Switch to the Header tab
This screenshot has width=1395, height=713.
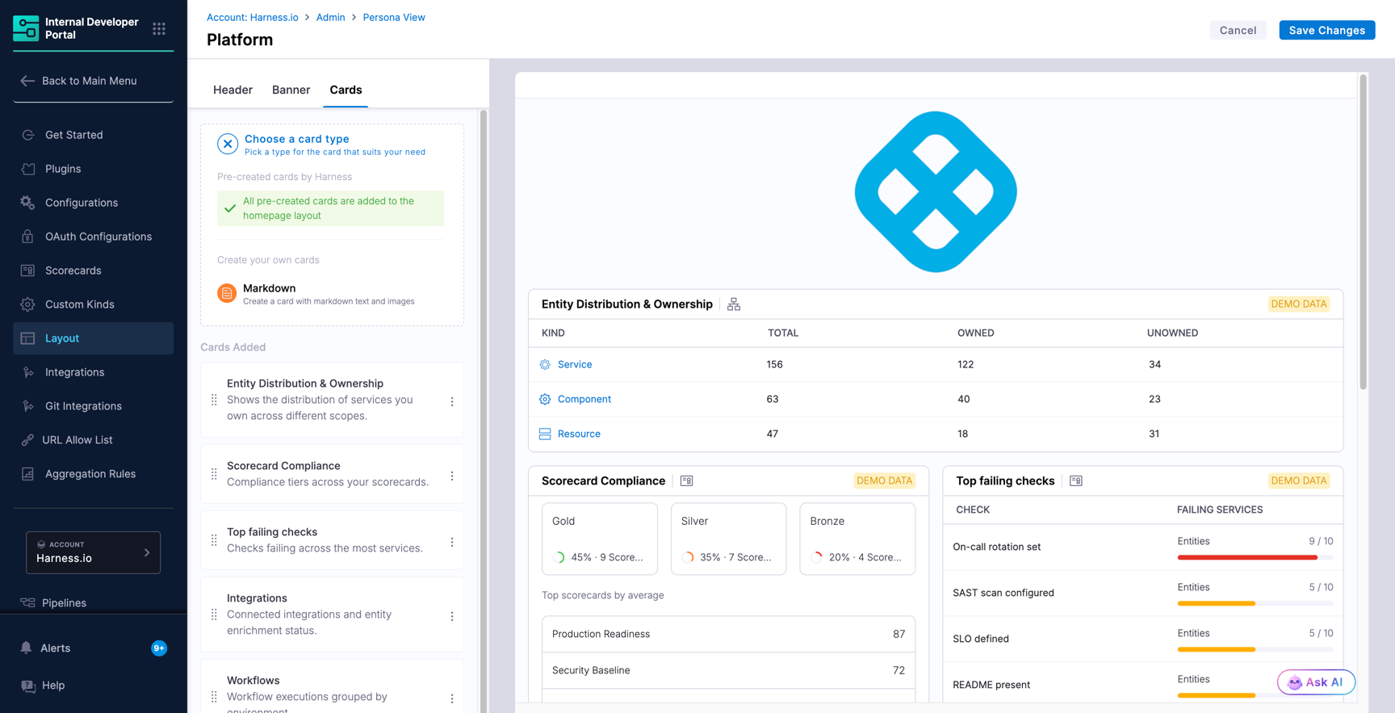pyautogui.click(x=232, y=90)
